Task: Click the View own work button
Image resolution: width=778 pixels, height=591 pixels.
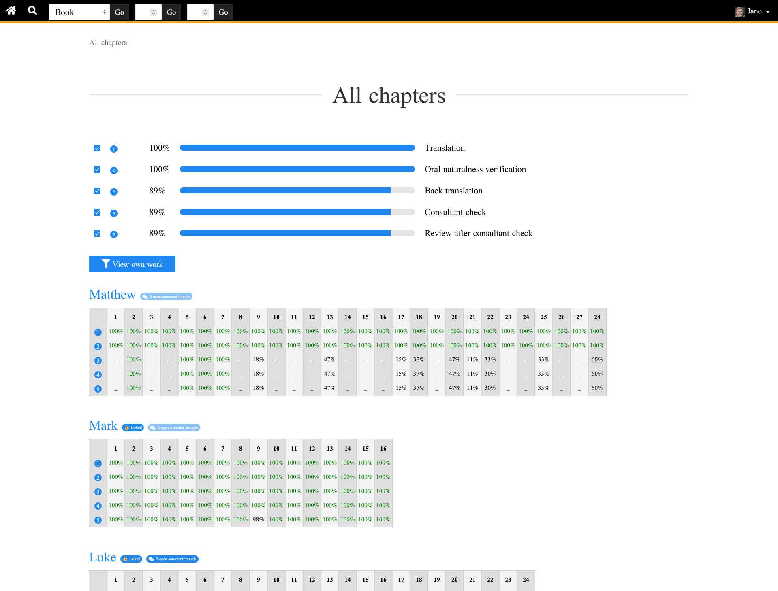Action: 132,264
